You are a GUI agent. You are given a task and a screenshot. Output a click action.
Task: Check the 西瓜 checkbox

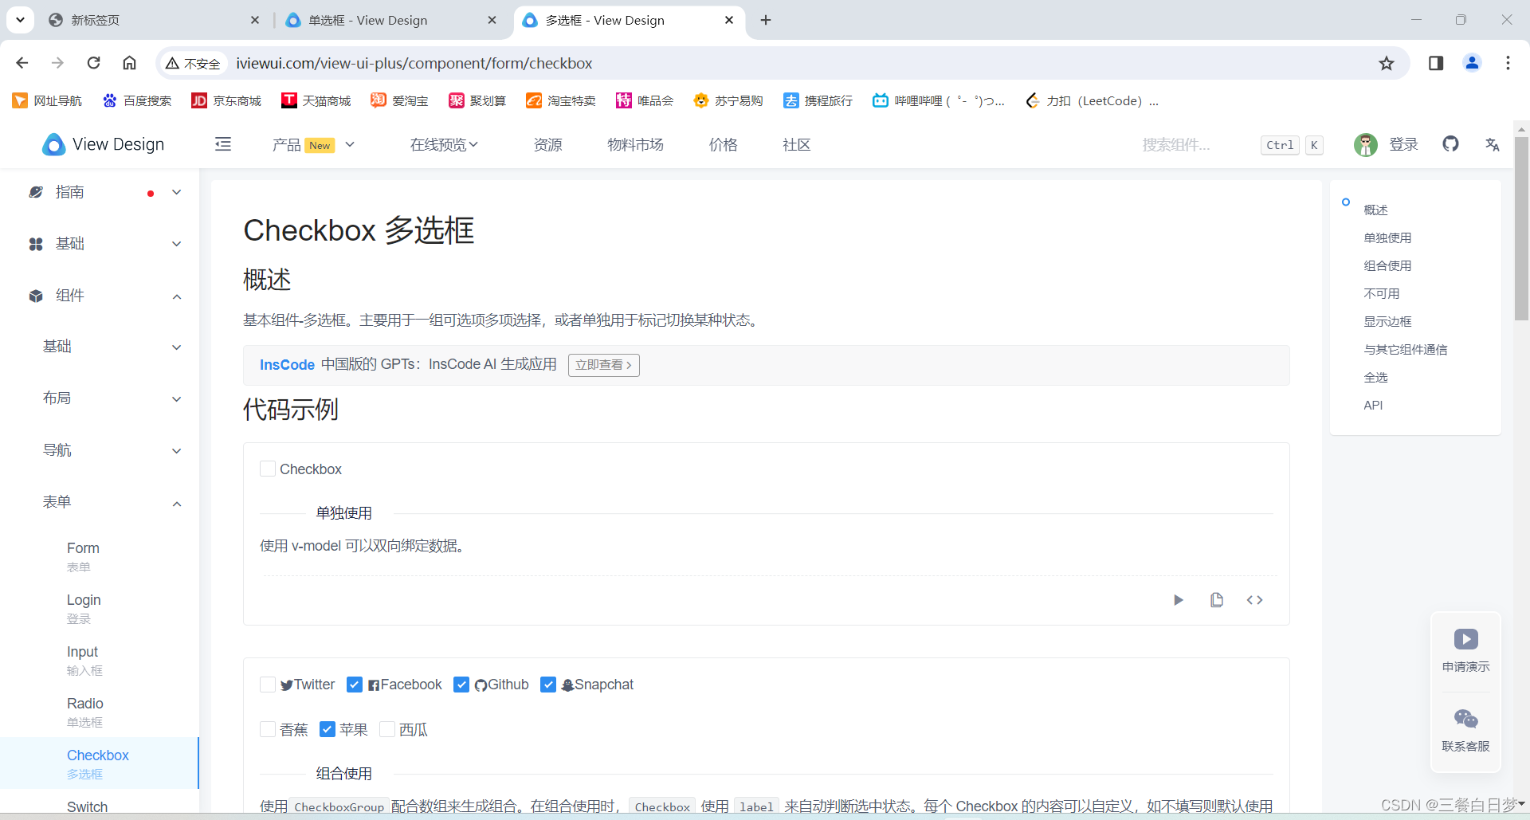point(387,729)
